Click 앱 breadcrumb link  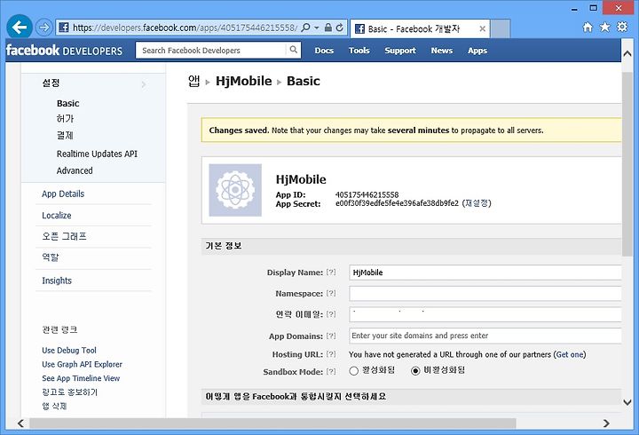click(x=194, y=81)
